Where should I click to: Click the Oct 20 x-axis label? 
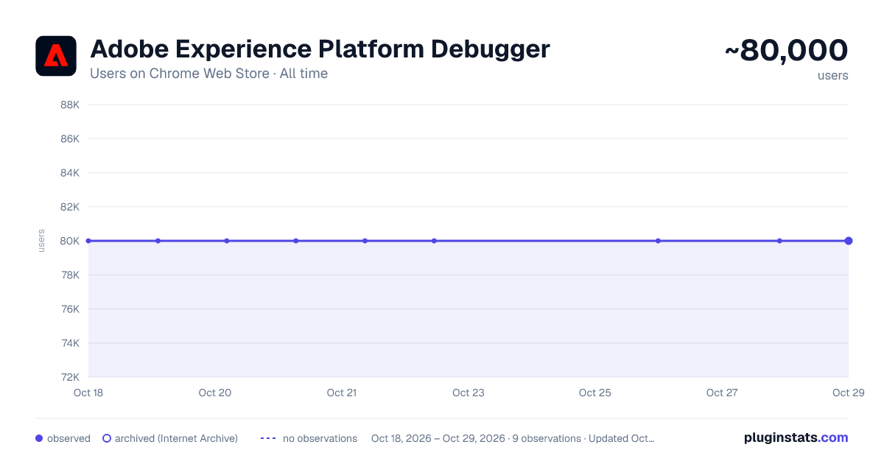(x=215, y=393)
